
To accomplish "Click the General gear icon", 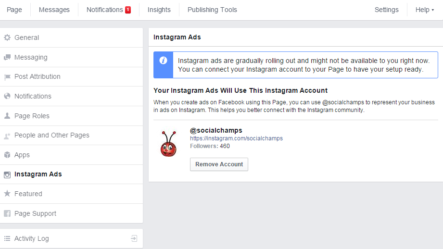I will (x=7, y=37).
